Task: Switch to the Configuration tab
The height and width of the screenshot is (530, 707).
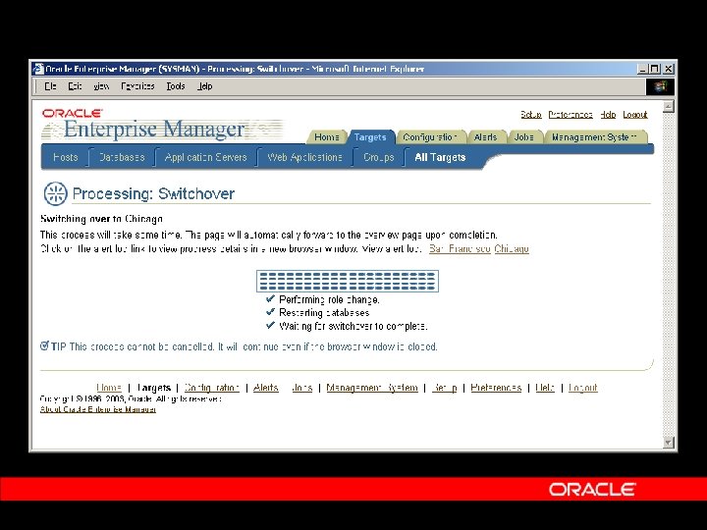Action: (430, 137)
